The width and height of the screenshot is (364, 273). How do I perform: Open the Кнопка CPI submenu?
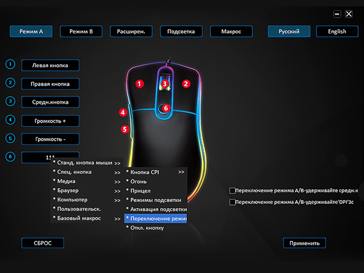click(155, 172)
